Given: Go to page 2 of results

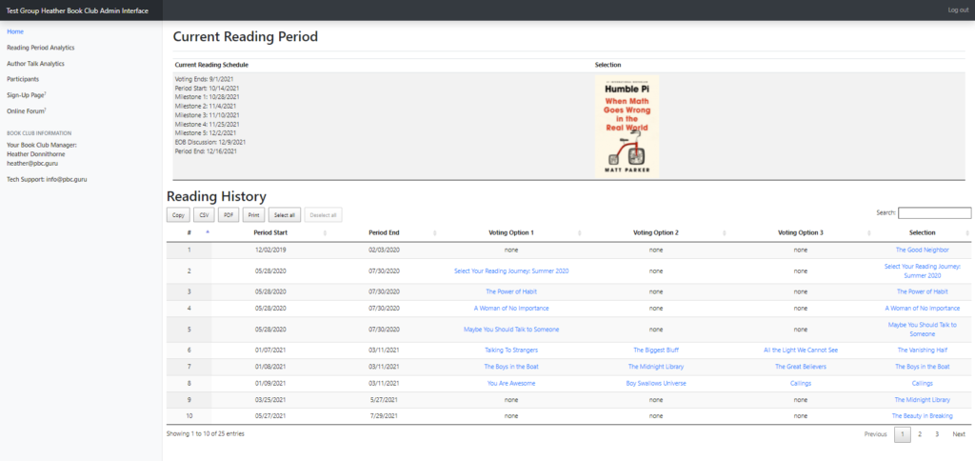Looking at the screenshot, I should (x=919, y=434).
